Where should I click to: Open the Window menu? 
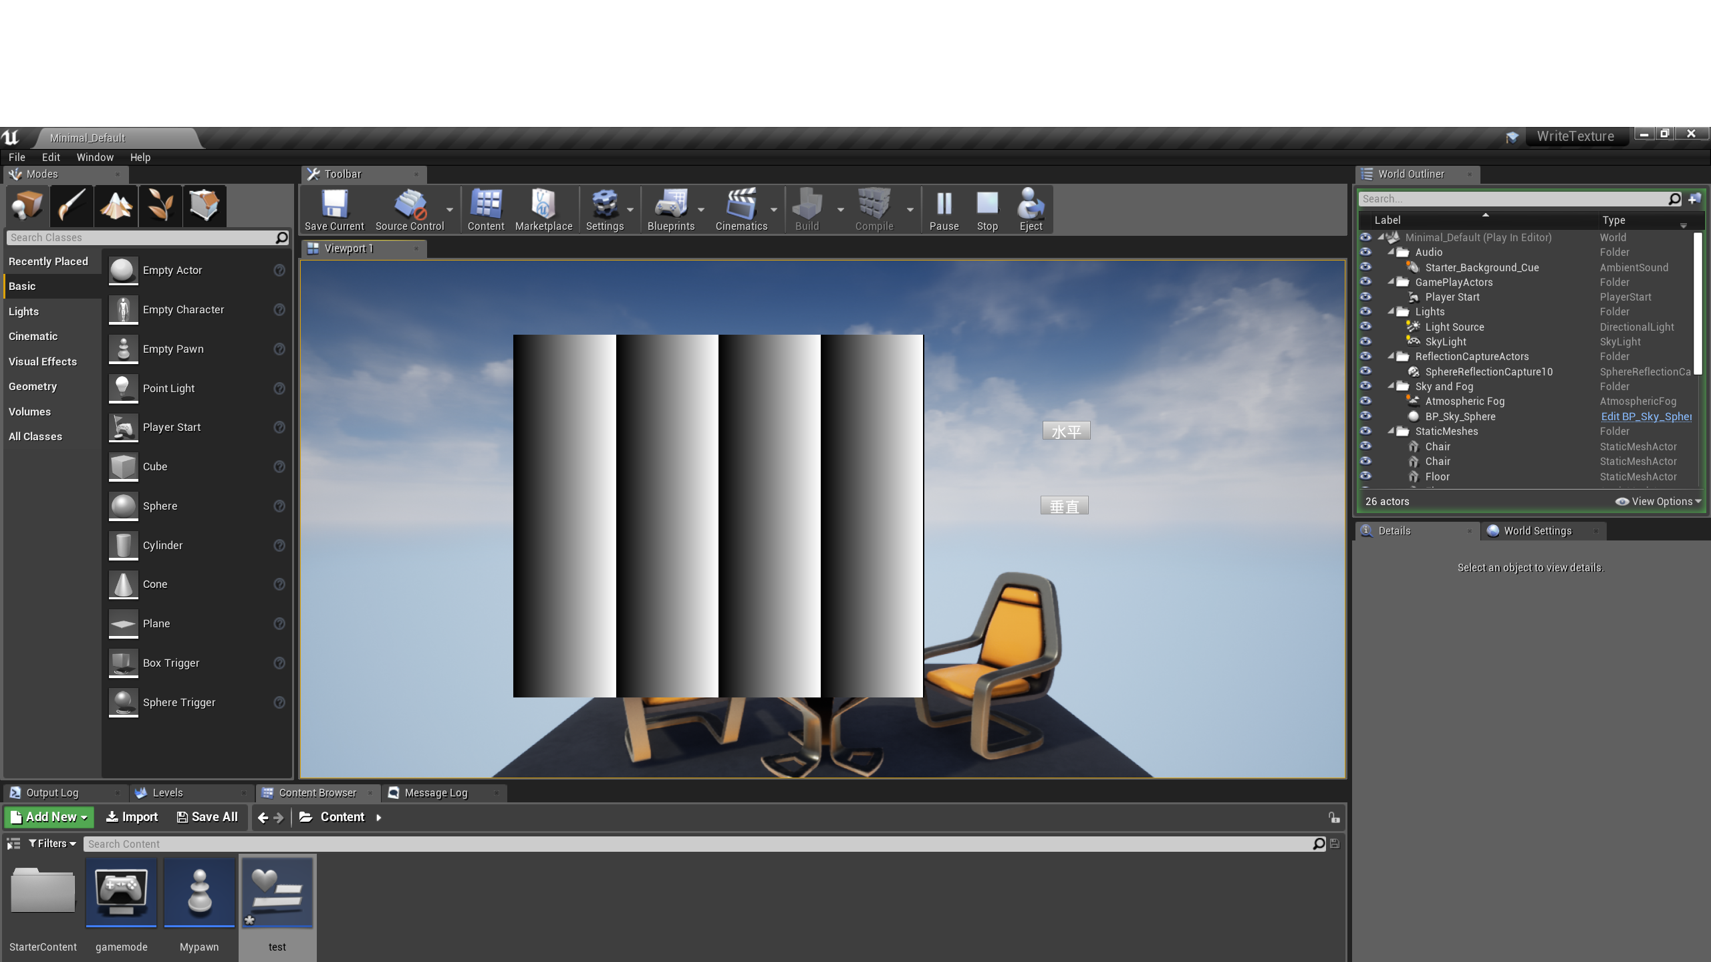tap(95, 157)
